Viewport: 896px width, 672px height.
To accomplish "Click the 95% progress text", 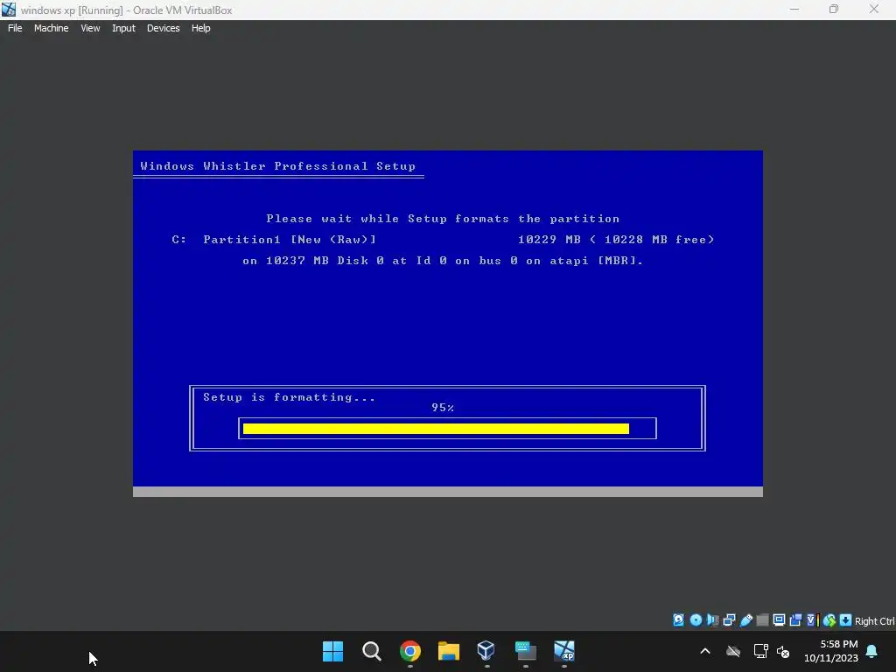I will click(443, 408).
